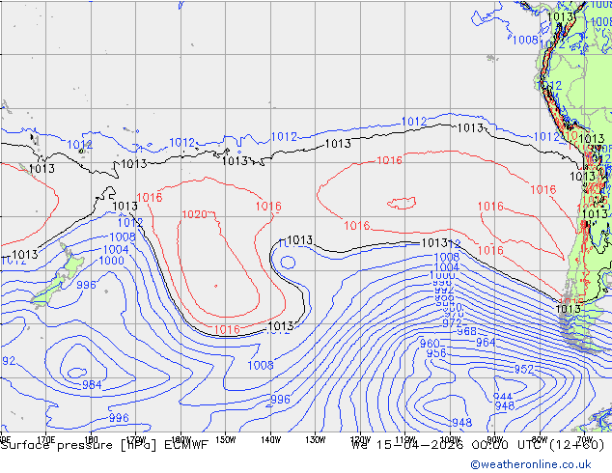Screen dimensions: 612x473
Task: Click the "We 15-04-2026 00:00 UTC (12+60)" timestamp
Action: 478,445
